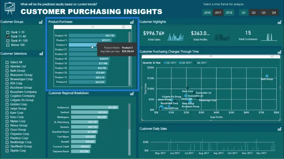Select Golden Corp customer checkbox
Image resolution: width=284 pixels, height=159 pixels.
7,104
